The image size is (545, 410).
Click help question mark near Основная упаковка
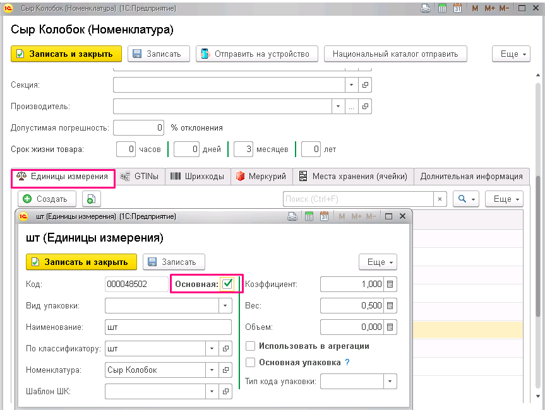coord(347,363)
